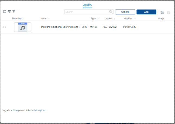175x124 pixels.
Task: Switch to grid view layout
Action: (x=168, y=12)
